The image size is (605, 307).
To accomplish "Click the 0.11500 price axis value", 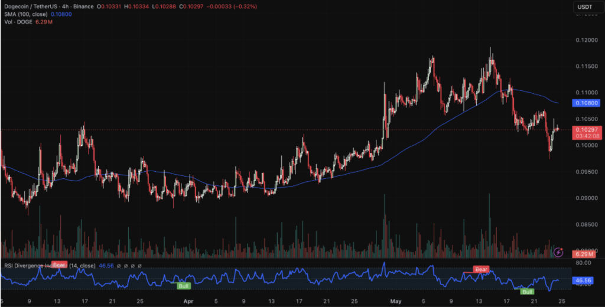I will tap(587, 67).
